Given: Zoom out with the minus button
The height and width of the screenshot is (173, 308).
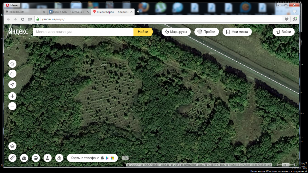Looking at the screenshot, I should click(x=12, y=106).
